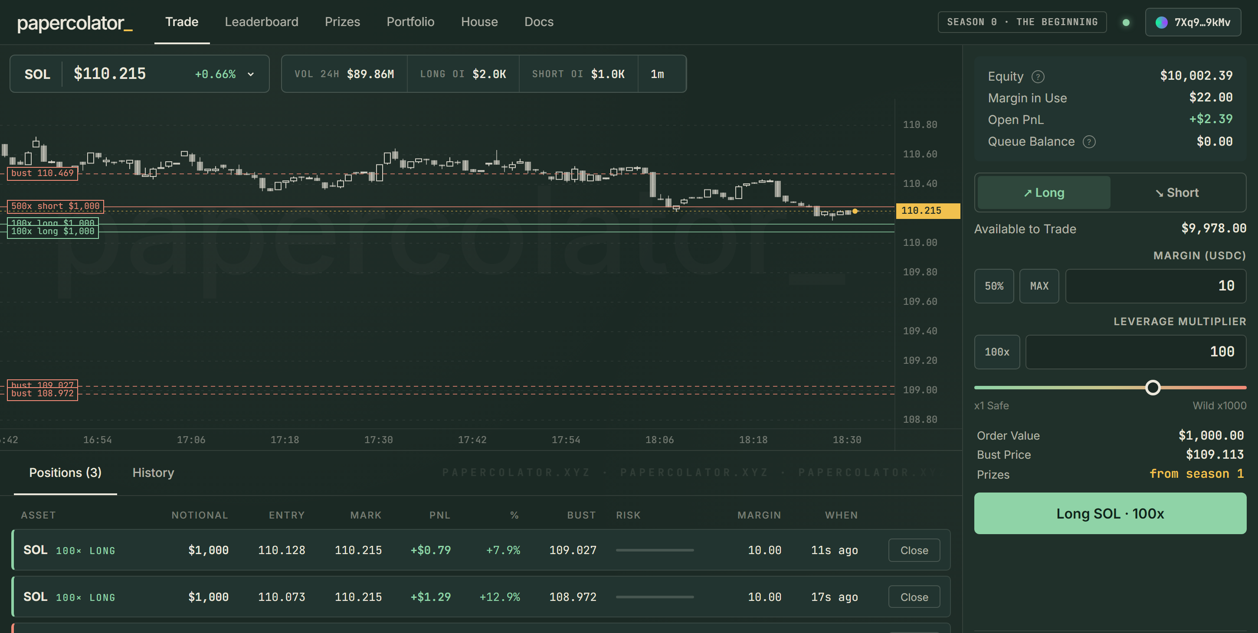Click the PNL column header
This screenshot has height=633, width=1258.
click(x=439, y=515)
